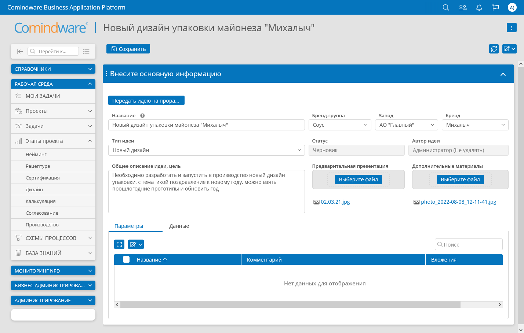Collapse the РАБОЧАЯ СРЕДА section
This screenshot has height=333, width=524.
[x=53, y=84]
